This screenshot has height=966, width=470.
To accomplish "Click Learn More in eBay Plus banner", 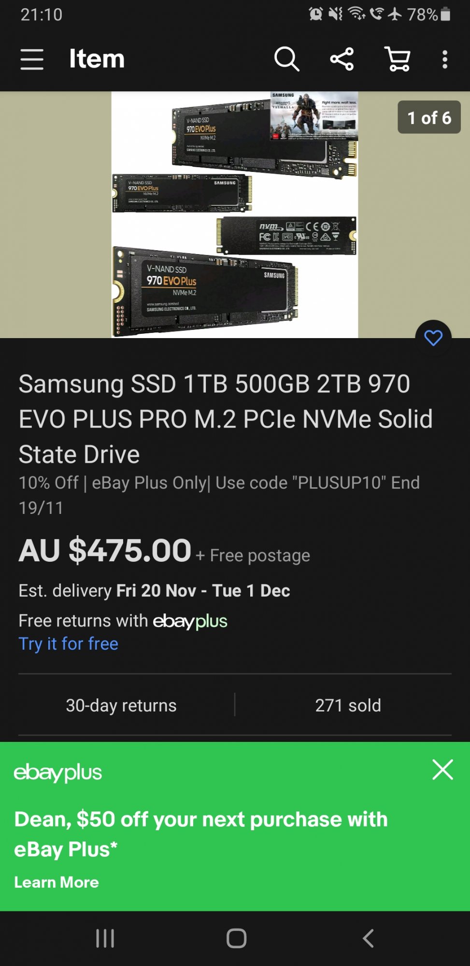I will (x=57, y=882).
